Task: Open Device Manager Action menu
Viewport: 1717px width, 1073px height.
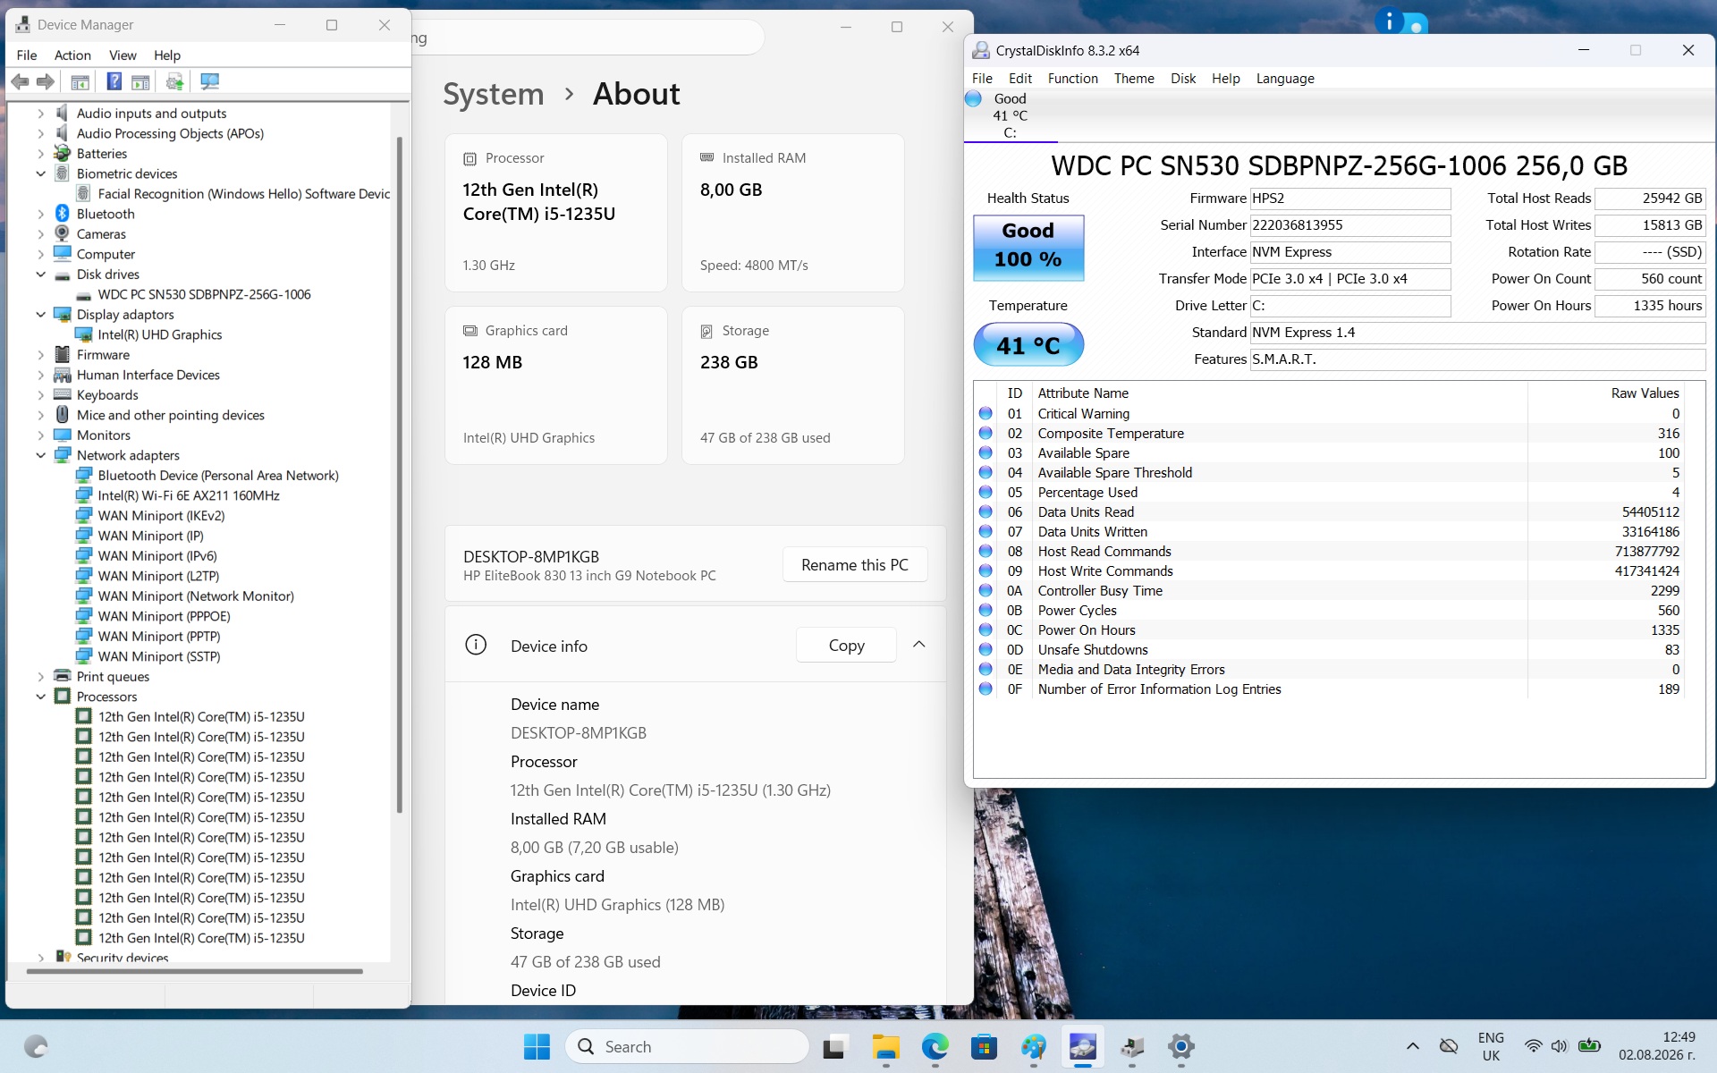Action: pos(72,55)
